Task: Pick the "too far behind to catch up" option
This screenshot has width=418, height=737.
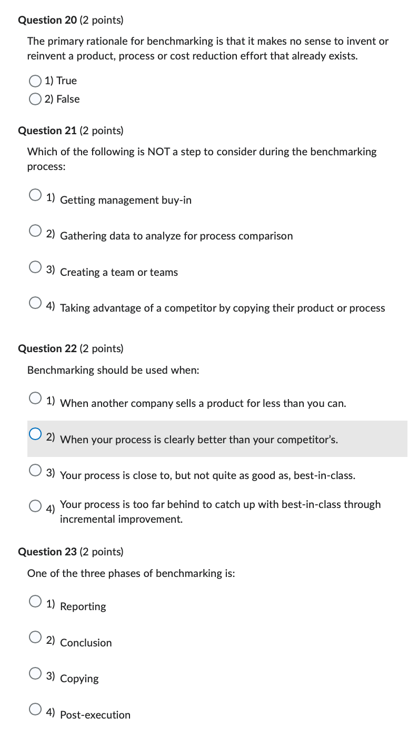Action: click(x=35, y=505)
